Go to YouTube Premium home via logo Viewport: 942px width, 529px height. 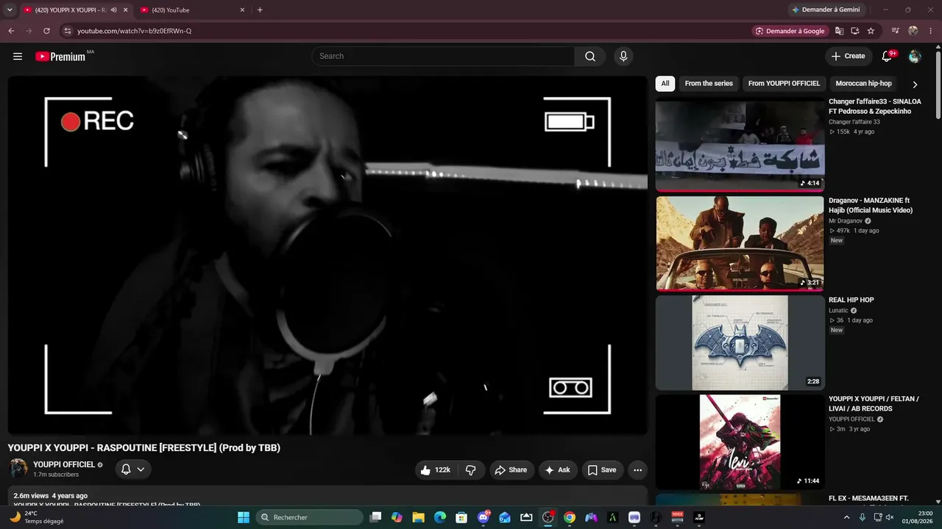pos(60,57)
